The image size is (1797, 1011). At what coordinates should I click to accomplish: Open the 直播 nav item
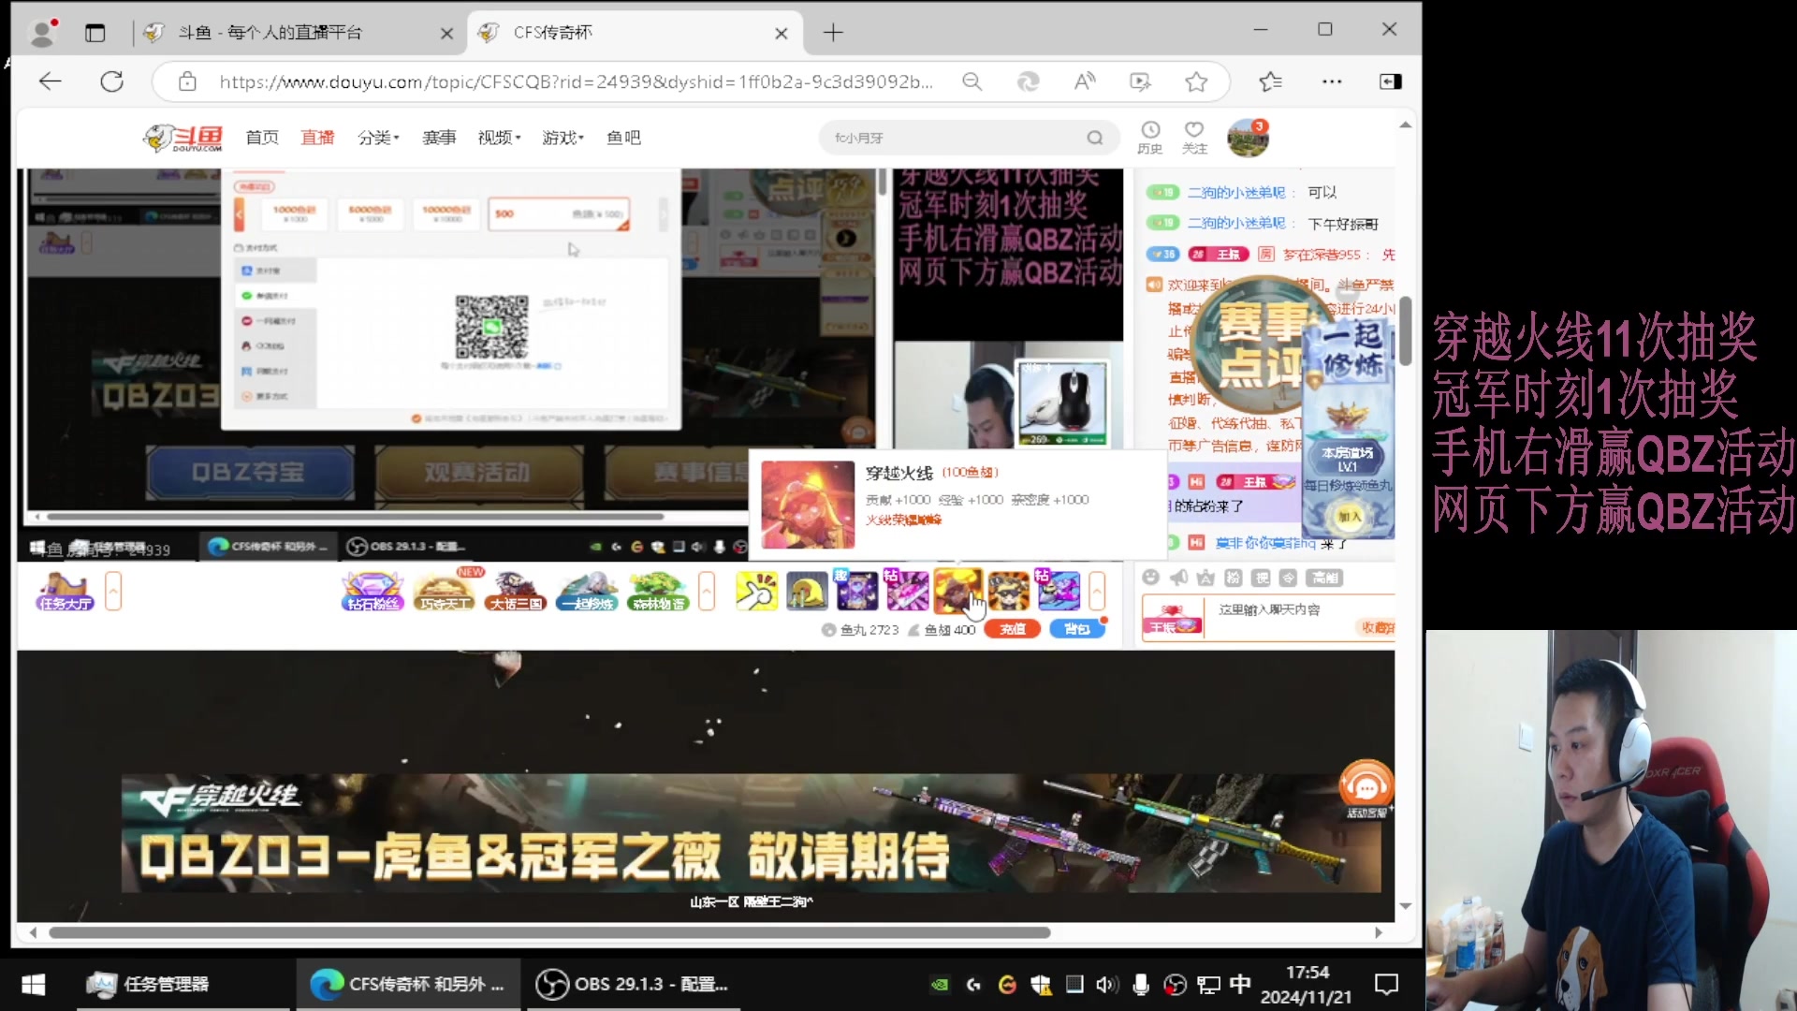pos(317,138)
